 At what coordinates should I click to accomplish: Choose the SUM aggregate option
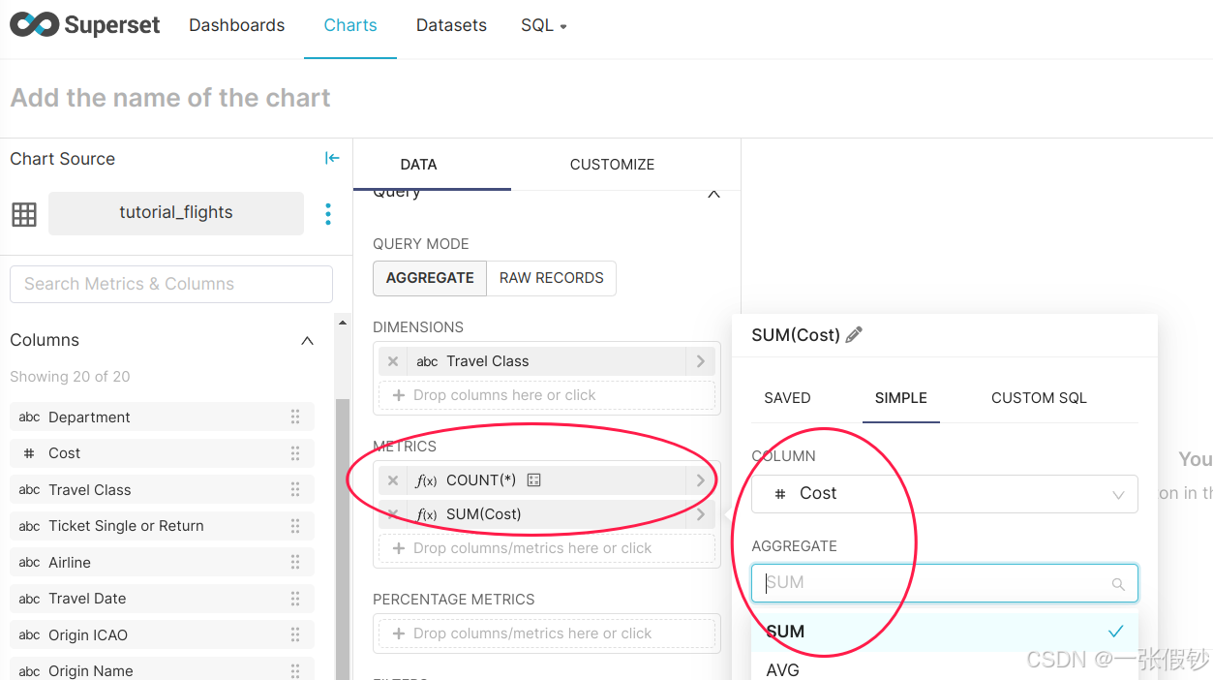[785, 632]
